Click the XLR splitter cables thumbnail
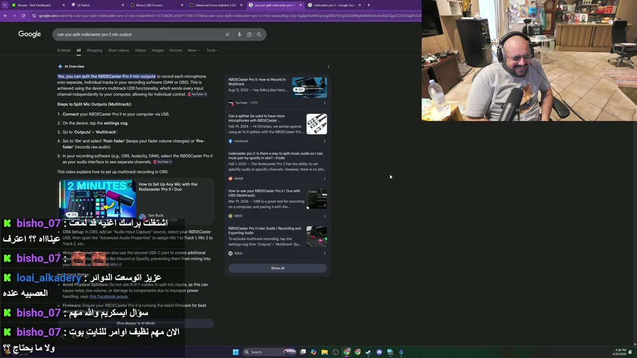 pos(317,124)
